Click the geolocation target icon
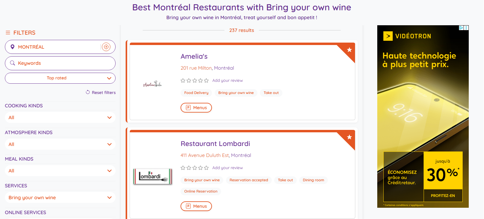484x219 pixels. point(106,47)
